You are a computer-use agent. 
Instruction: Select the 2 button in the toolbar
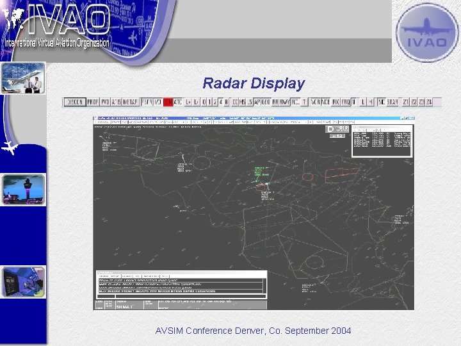click(215, 102)
